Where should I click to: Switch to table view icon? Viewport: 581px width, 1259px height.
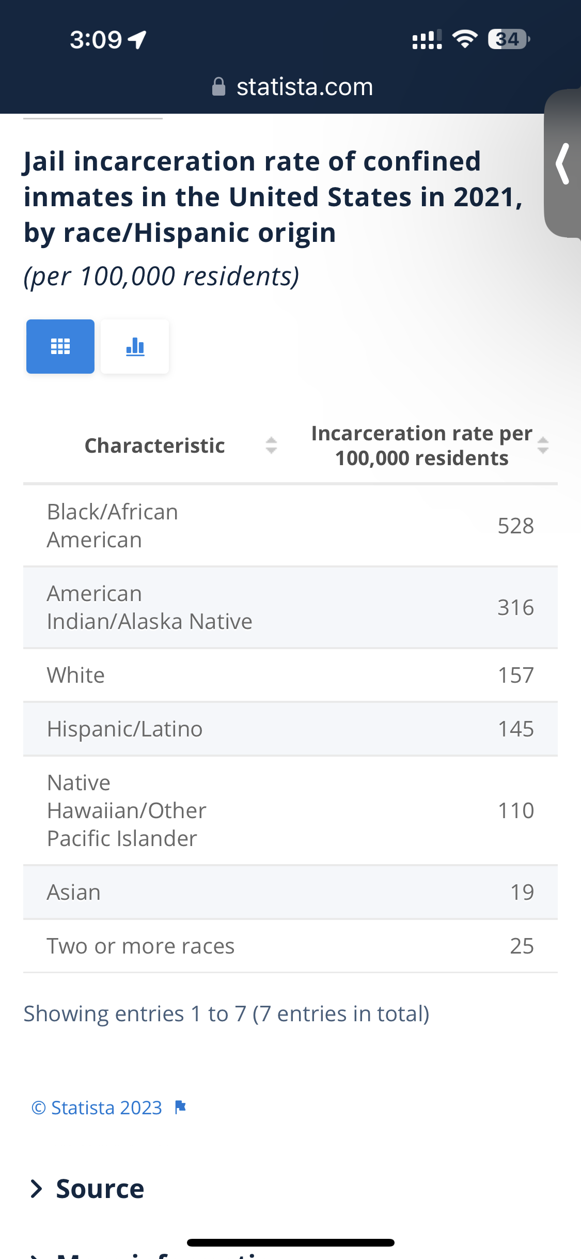coord(60,346)
